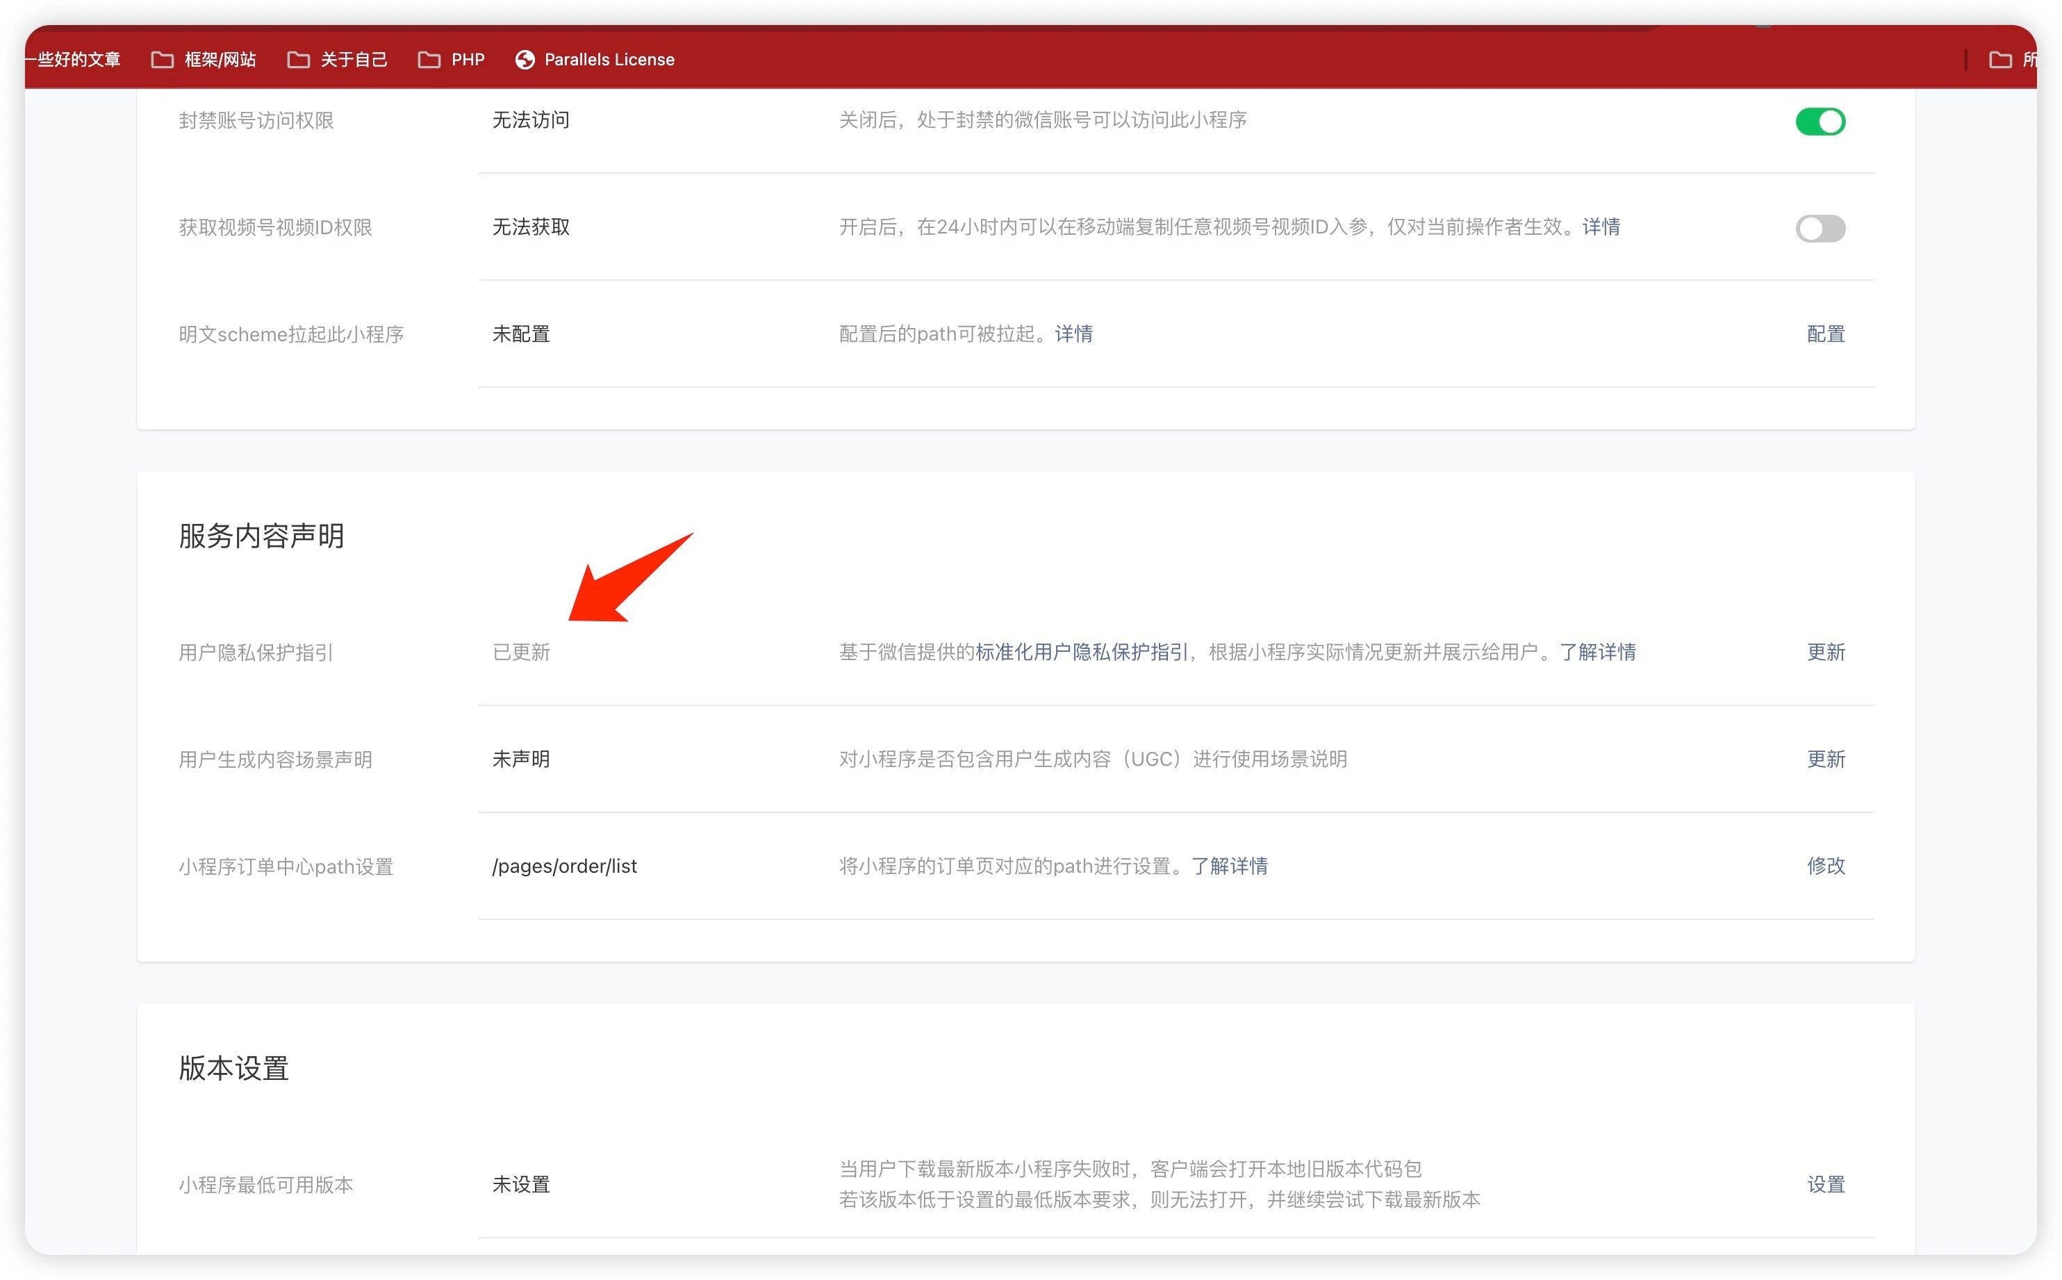Viewport: 2062px width, 1280px height.
Task: Select the 已更新 status text
Action: (x=521, y=652)
